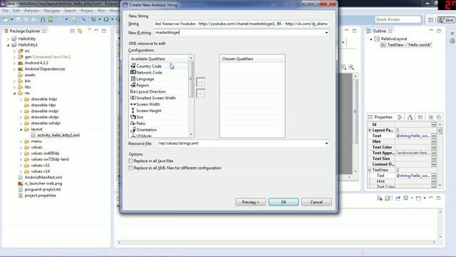Click the ic_launcher-web.png file icon
The image size is (456, 257).
point(20,183)
